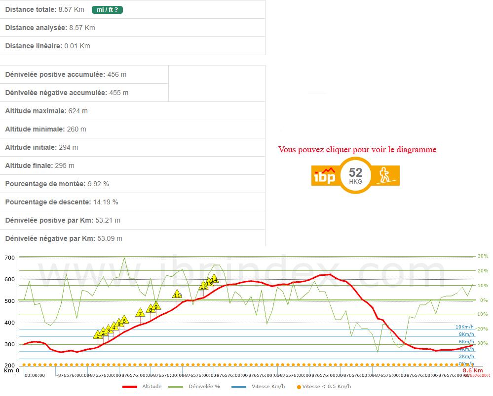Click the red Altitude legend color line
The image size is (493, 396).
pos(129,387)
